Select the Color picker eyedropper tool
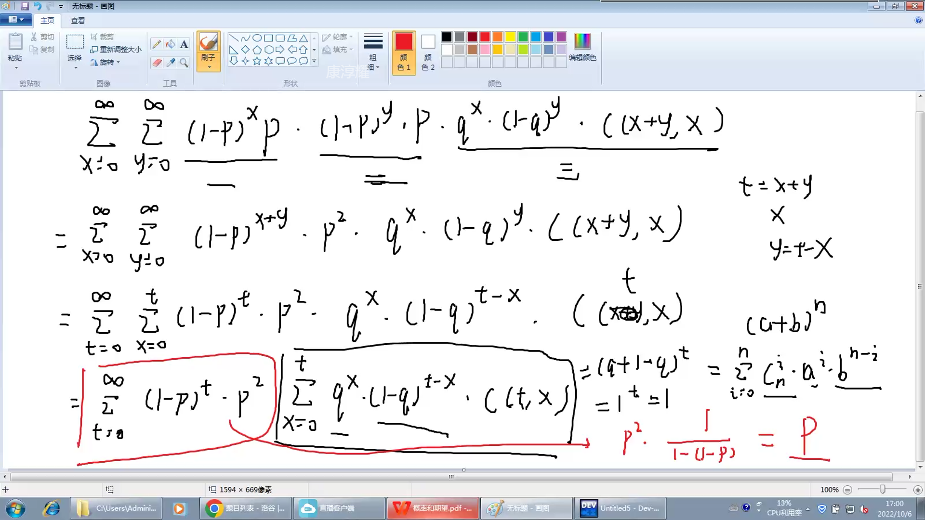The width and height of the screenshot is (925, 520). click(171, 63)
